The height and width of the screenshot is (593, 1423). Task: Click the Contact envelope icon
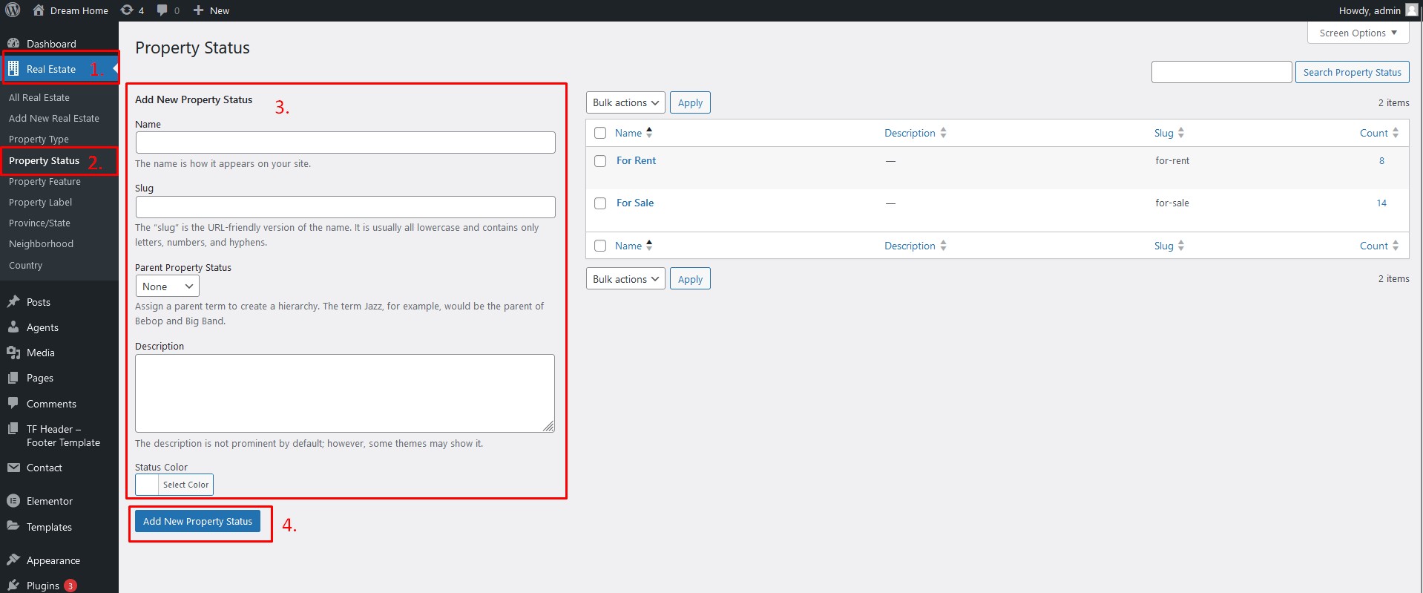(13, 467)
